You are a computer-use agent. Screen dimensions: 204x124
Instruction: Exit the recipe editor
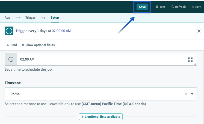[x=196, y=7]
